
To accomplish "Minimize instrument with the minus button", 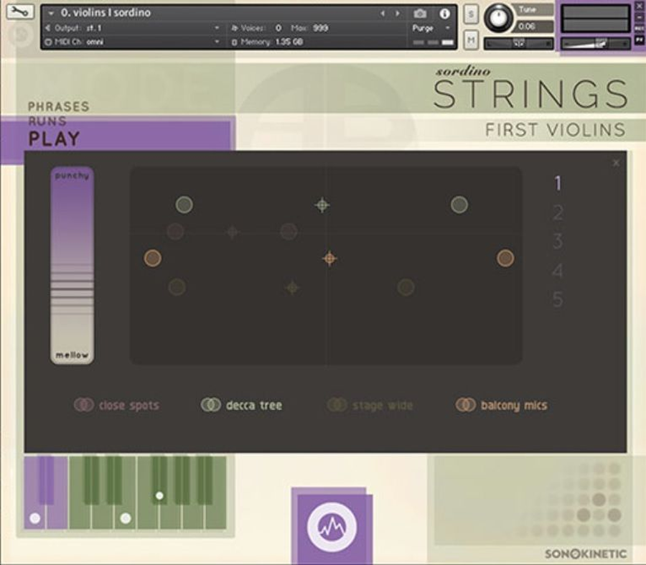I will point(639,17).
